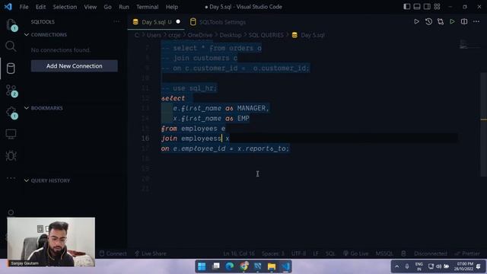
Task: Open Google Chrome from taskbar
Action: (243, 266)
